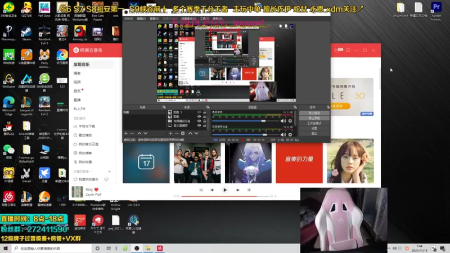Add a new source in the OBS sources panel
This screenshot has width=450, height=253.
[x=170, y=133]
